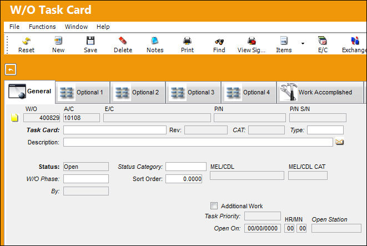Viewport: 367px width, 246px height.
Task: Open the Functions menu
Action: click(42, 27)
